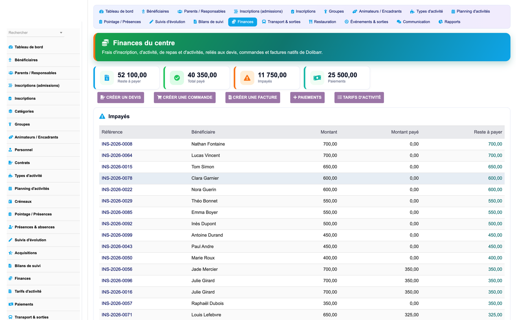Click the Finances sidebar coins icon
Screen dimensions: 516x320
tap(10, 279)
